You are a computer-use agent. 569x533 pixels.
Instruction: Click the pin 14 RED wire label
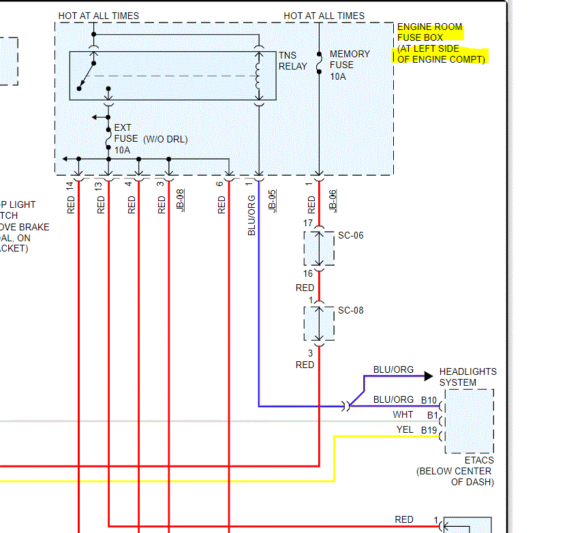(71, 204)
